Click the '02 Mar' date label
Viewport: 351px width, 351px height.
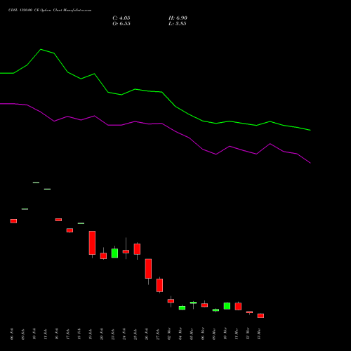(169, 334)
